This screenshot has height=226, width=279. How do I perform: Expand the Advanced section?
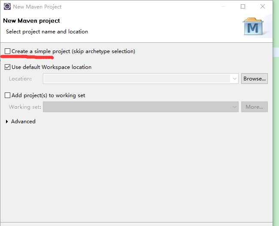(7, 122)
